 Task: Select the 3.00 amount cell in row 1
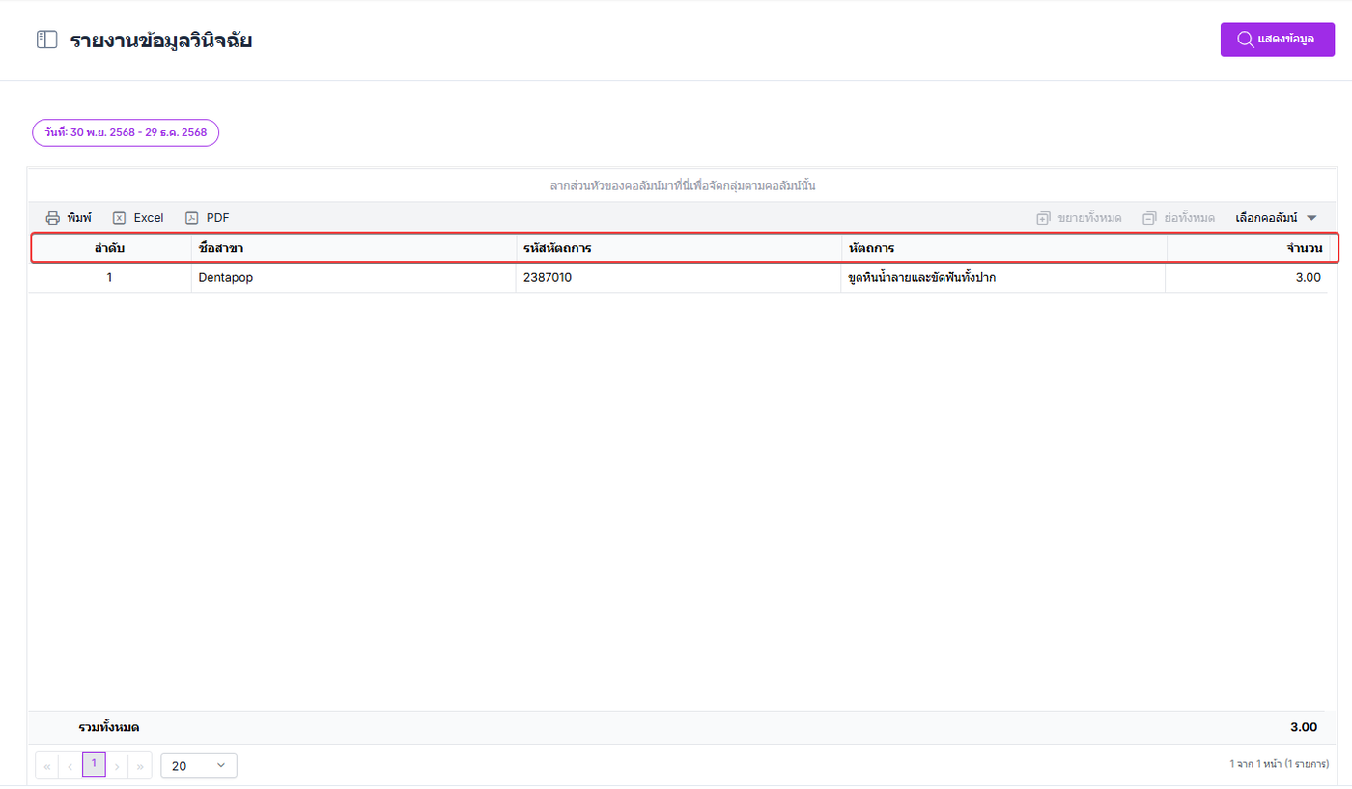(x=1248, y=278)
